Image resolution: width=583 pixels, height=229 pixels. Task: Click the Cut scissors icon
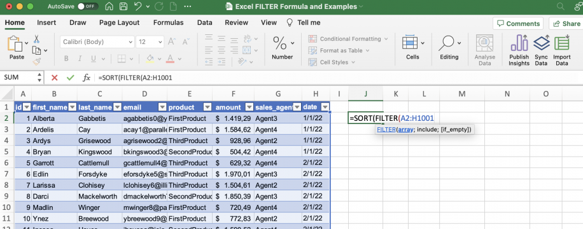pos(36,39)
